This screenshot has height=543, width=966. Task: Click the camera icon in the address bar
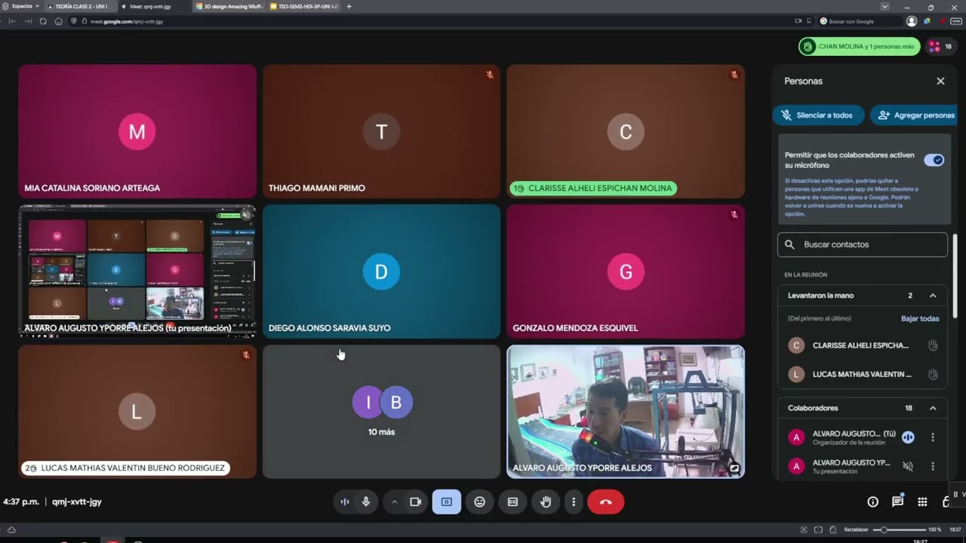tap(798, 21)
